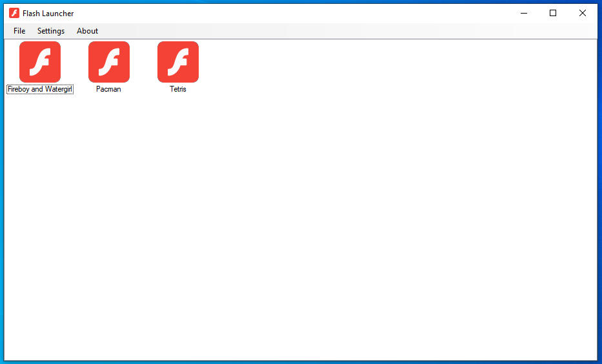Viewport: 602px width, 364px height.
Task: Click the Flash Launcher title bar app icon
Action: [14, 13]
